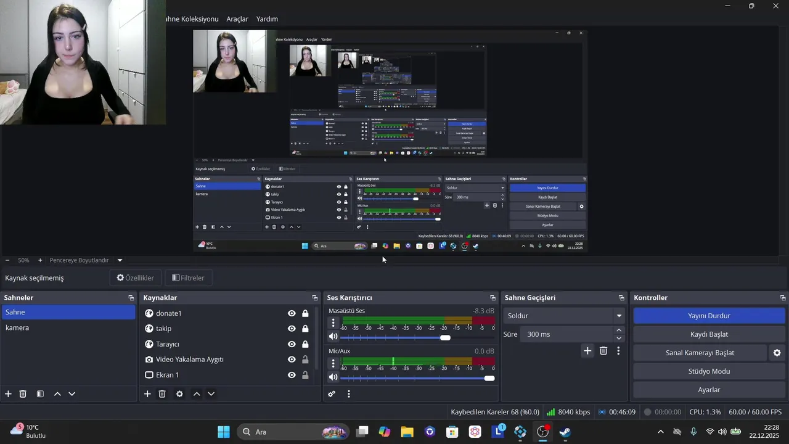Open Sahne Koleksiyonu menu

pos(191,19)
